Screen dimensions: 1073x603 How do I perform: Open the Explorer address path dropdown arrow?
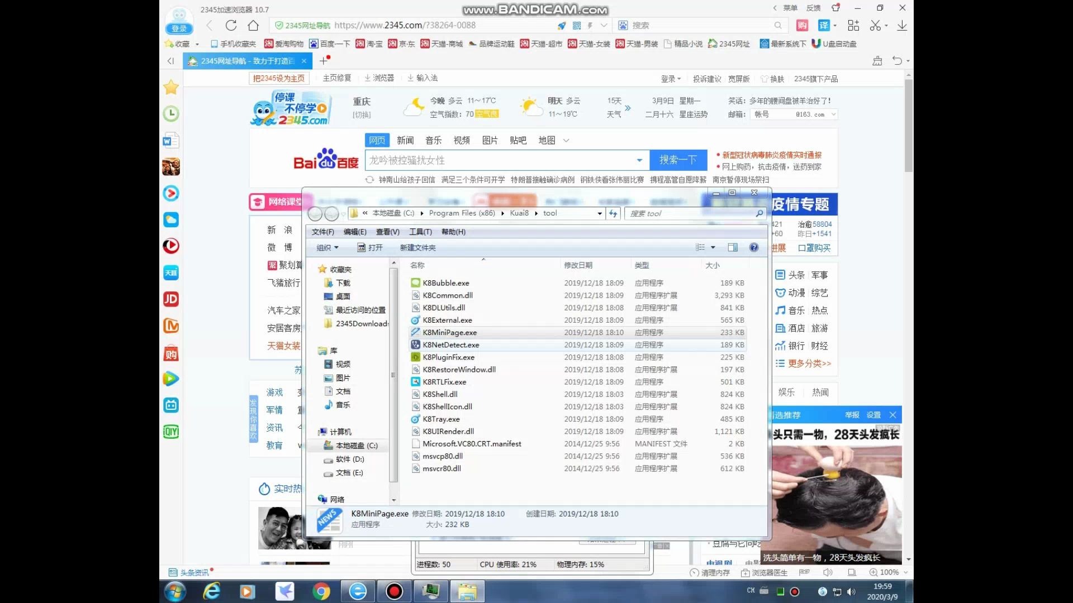tap(600, 213)
